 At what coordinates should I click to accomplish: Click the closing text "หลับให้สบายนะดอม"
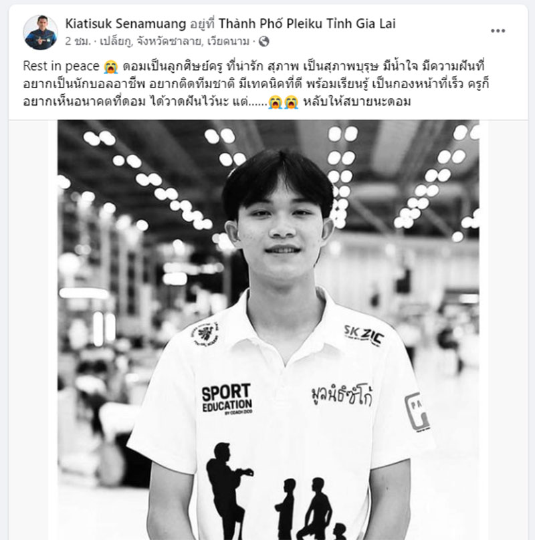point(357,102)
